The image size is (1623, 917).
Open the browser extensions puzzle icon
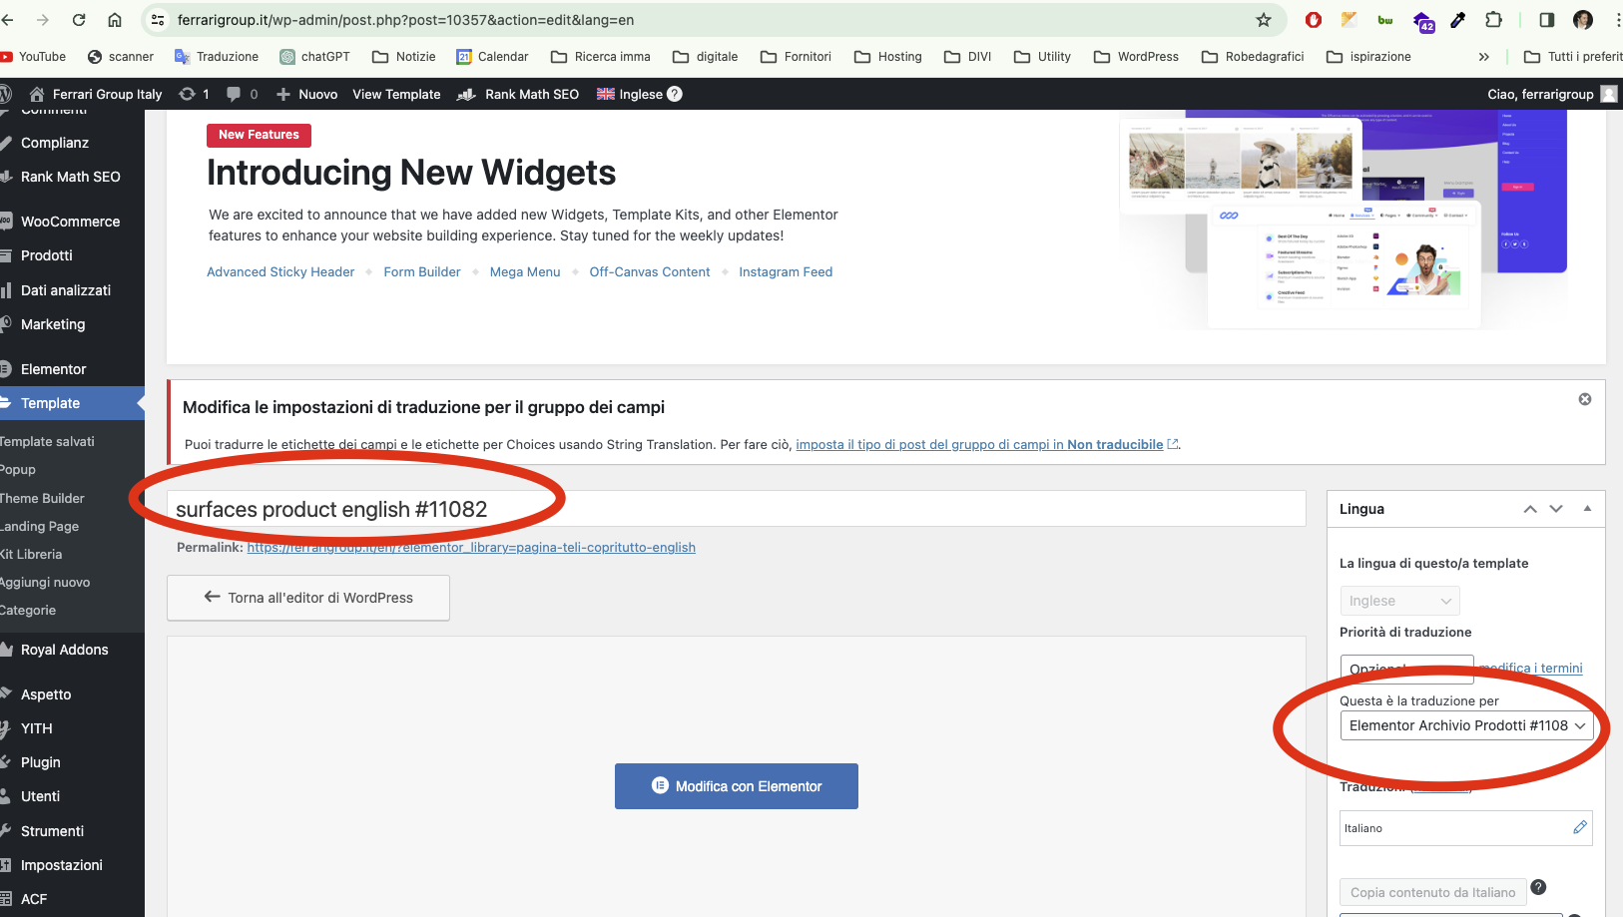tap(1493, 20)
